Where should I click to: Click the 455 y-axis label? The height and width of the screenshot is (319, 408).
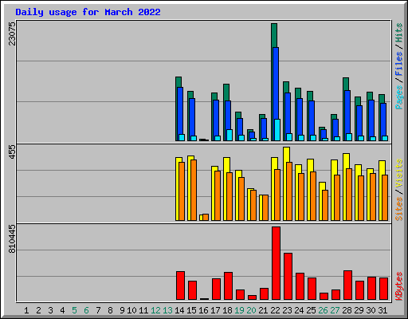point(12,152)
